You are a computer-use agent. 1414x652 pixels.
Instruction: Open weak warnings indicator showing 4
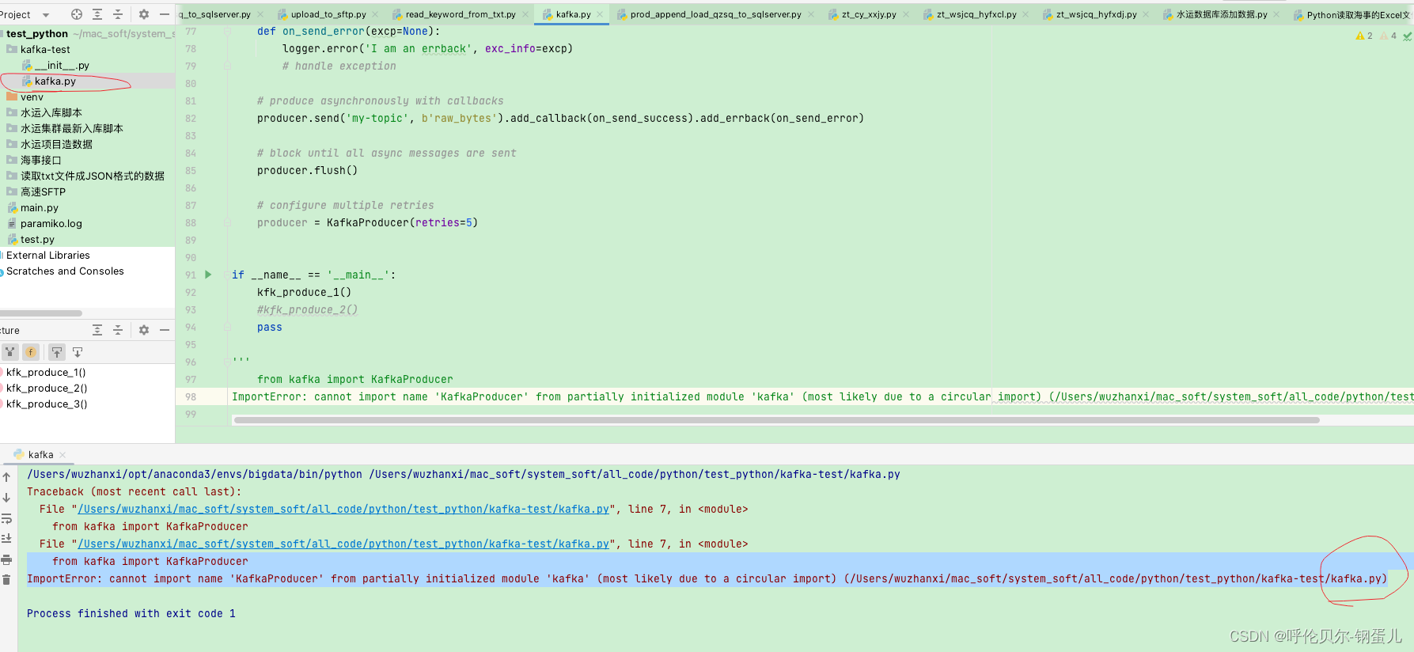point(1389,36)
